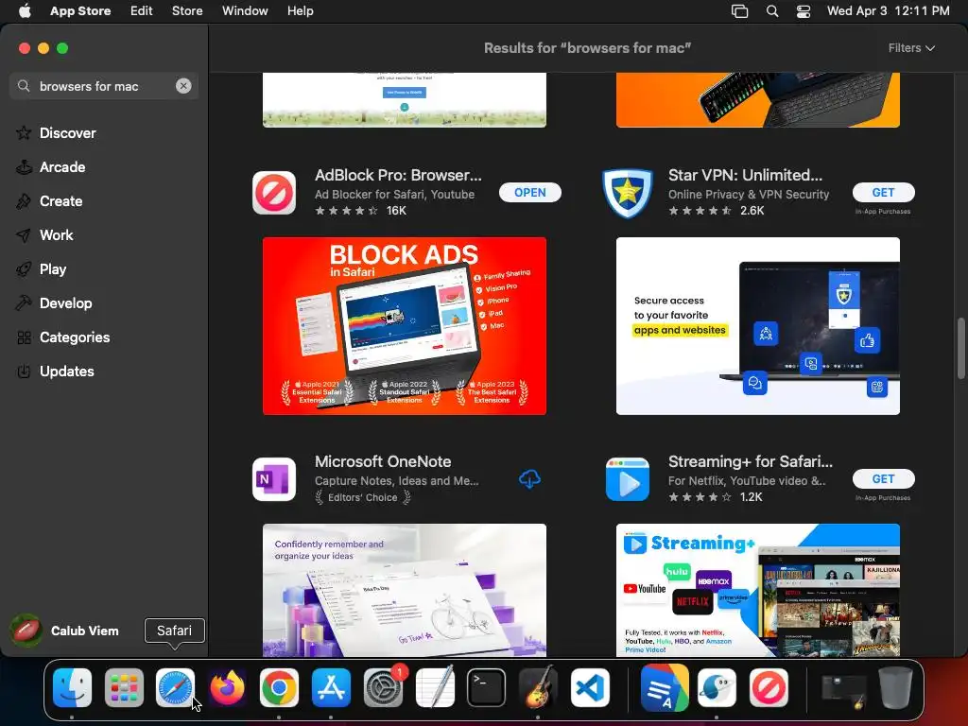The height and width of the screenshot is (726, 968).
Task: Click the Streaming+ for Safari app icon
Action: pyautogui.click(x=628, y=479)
